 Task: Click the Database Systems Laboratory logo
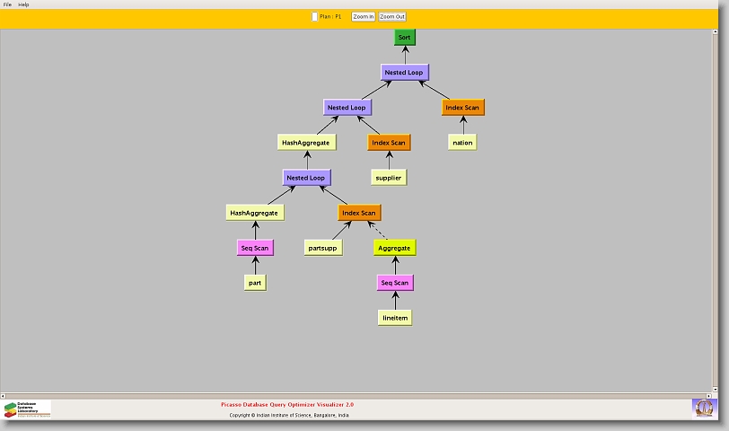point(27,409)
